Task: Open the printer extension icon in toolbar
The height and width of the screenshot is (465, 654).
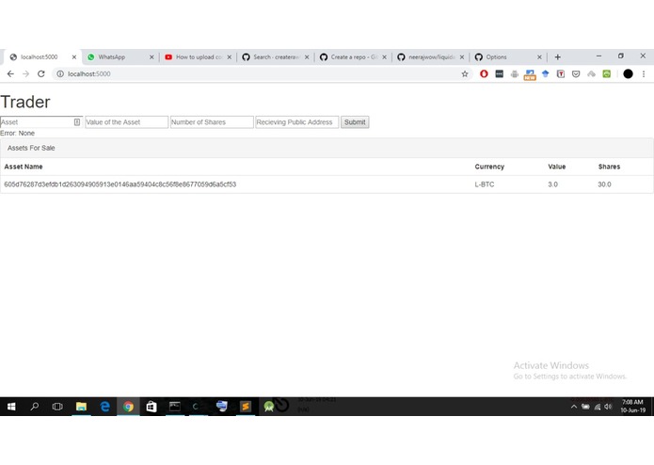Action: pos(515,73)
